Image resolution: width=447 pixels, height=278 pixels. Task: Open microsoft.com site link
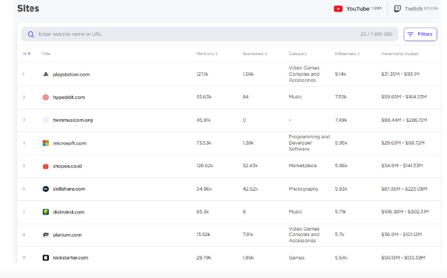pyautogui.click(x=70, y=143)
